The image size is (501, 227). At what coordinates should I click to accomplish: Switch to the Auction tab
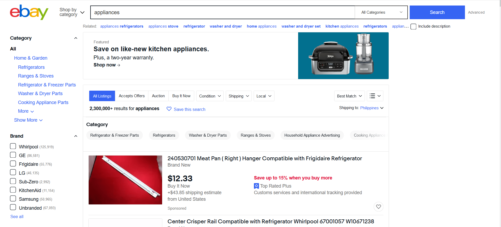[x=158, y=96]
